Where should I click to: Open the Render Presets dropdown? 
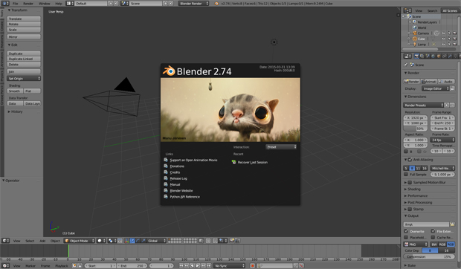423,105
